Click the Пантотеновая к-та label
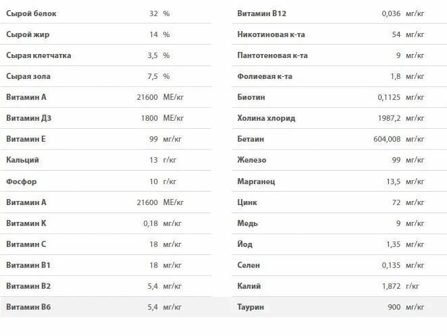The width and height of the screenshot is (447, 336). pyautogui.click(x=273, y=55)
